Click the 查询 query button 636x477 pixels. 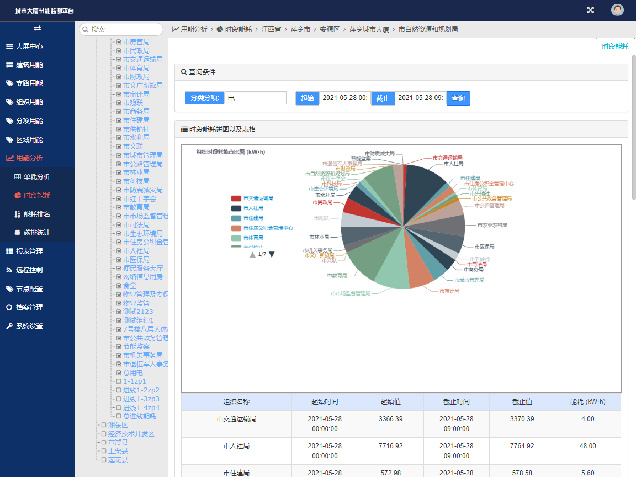tap(458, 98)
